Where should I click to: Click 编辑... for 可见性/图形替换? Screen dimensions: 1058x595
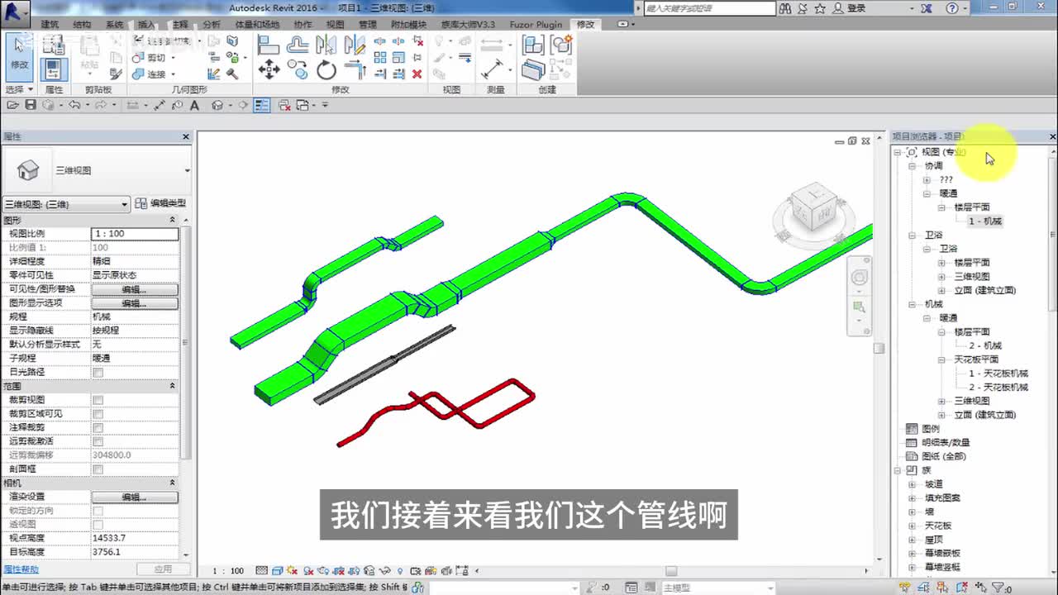[x=134, y=289]
